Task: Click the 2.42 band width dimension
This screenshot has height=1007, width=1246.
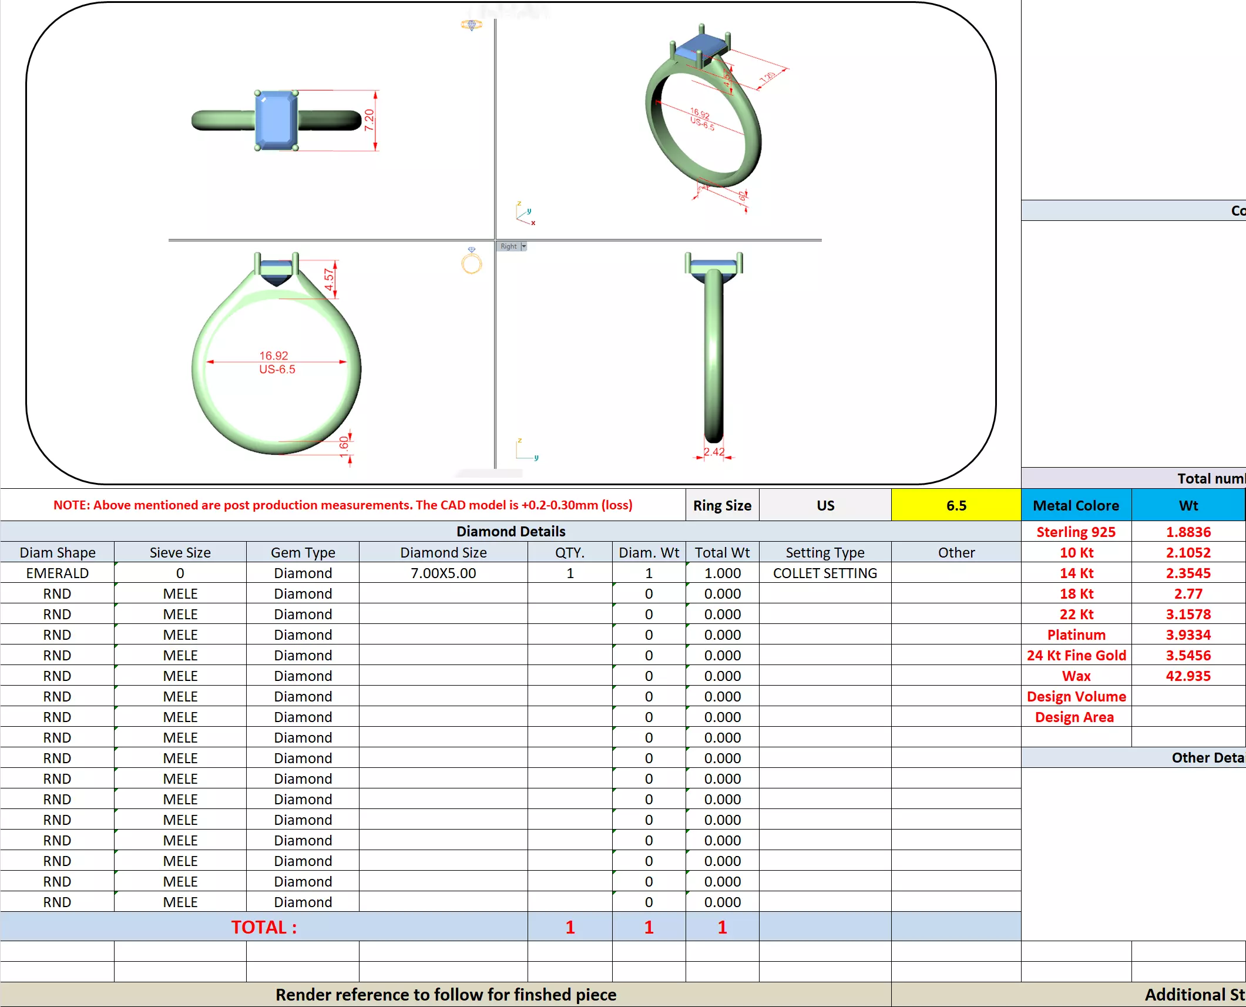Action: coord(714,452)
